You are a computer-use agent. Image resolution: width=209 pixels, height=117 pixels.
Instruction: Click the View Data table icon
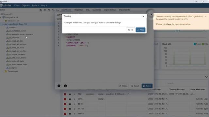45,10
